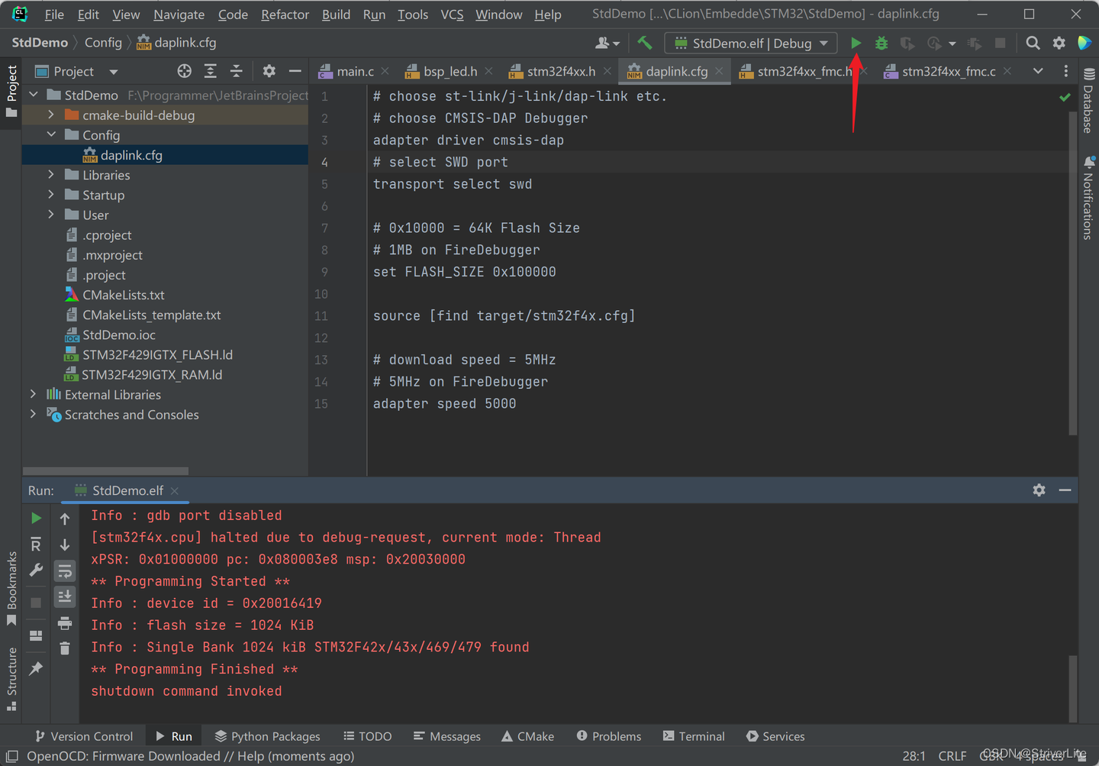The height and width of the screenshot is (766, 1099).
Task: Expand the User folder
Action: [x=51, y=215]
